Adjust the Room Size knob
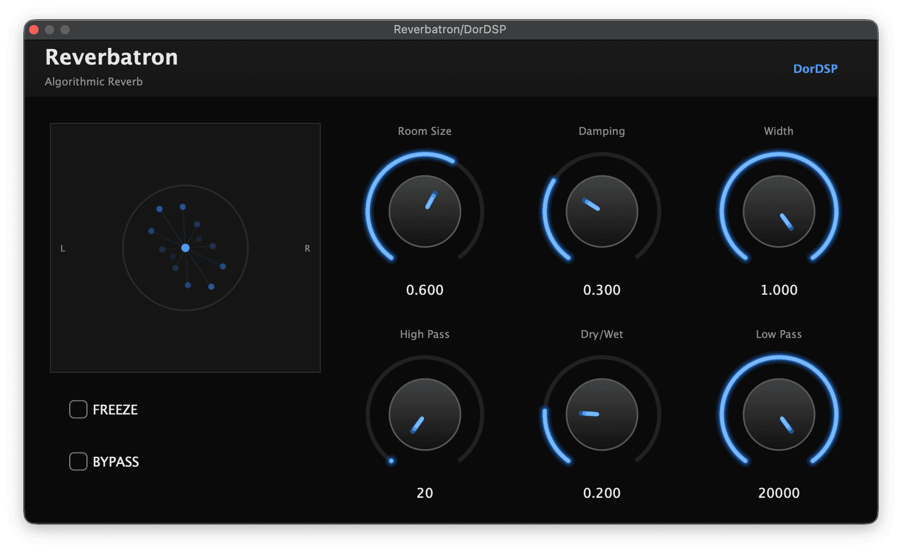 pos(425,211)
